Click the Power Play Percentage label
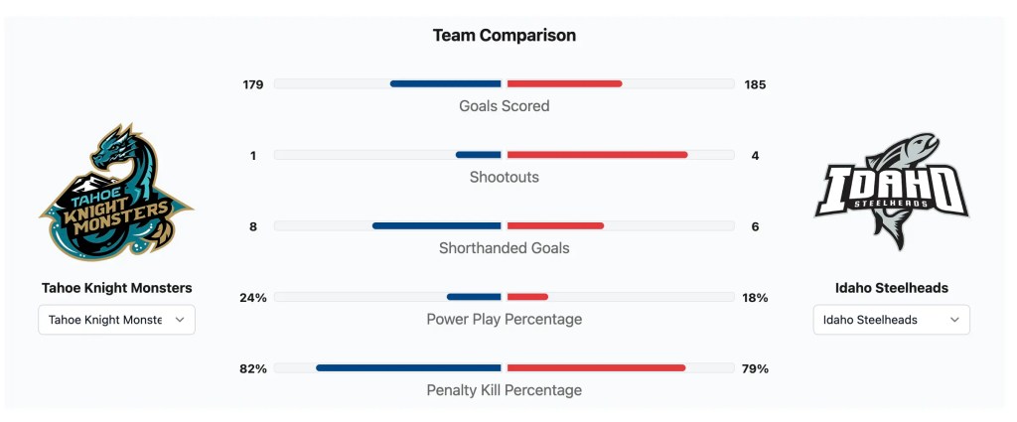Image resolution: width=1017 pixels, height=422 pixels. pyautogui.click(x=504, y=319)
